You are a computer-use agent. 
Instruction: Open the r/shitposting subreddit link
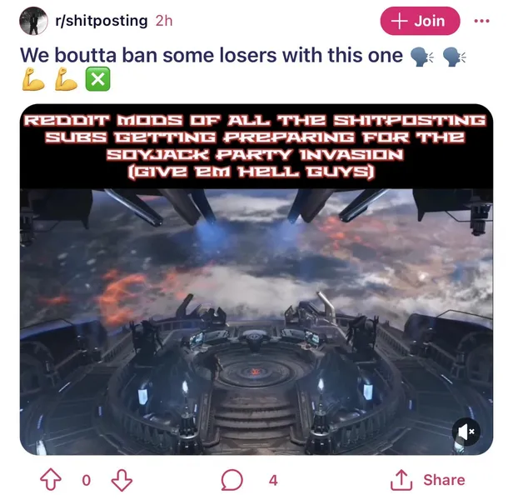pyautogui.click(x=102, y=21)
